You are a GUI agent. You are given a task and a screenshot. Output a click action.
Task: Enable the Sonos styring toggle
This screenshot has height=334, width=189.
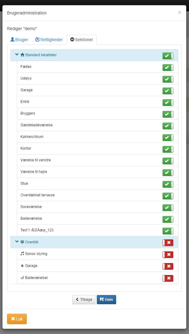(168, 254)
